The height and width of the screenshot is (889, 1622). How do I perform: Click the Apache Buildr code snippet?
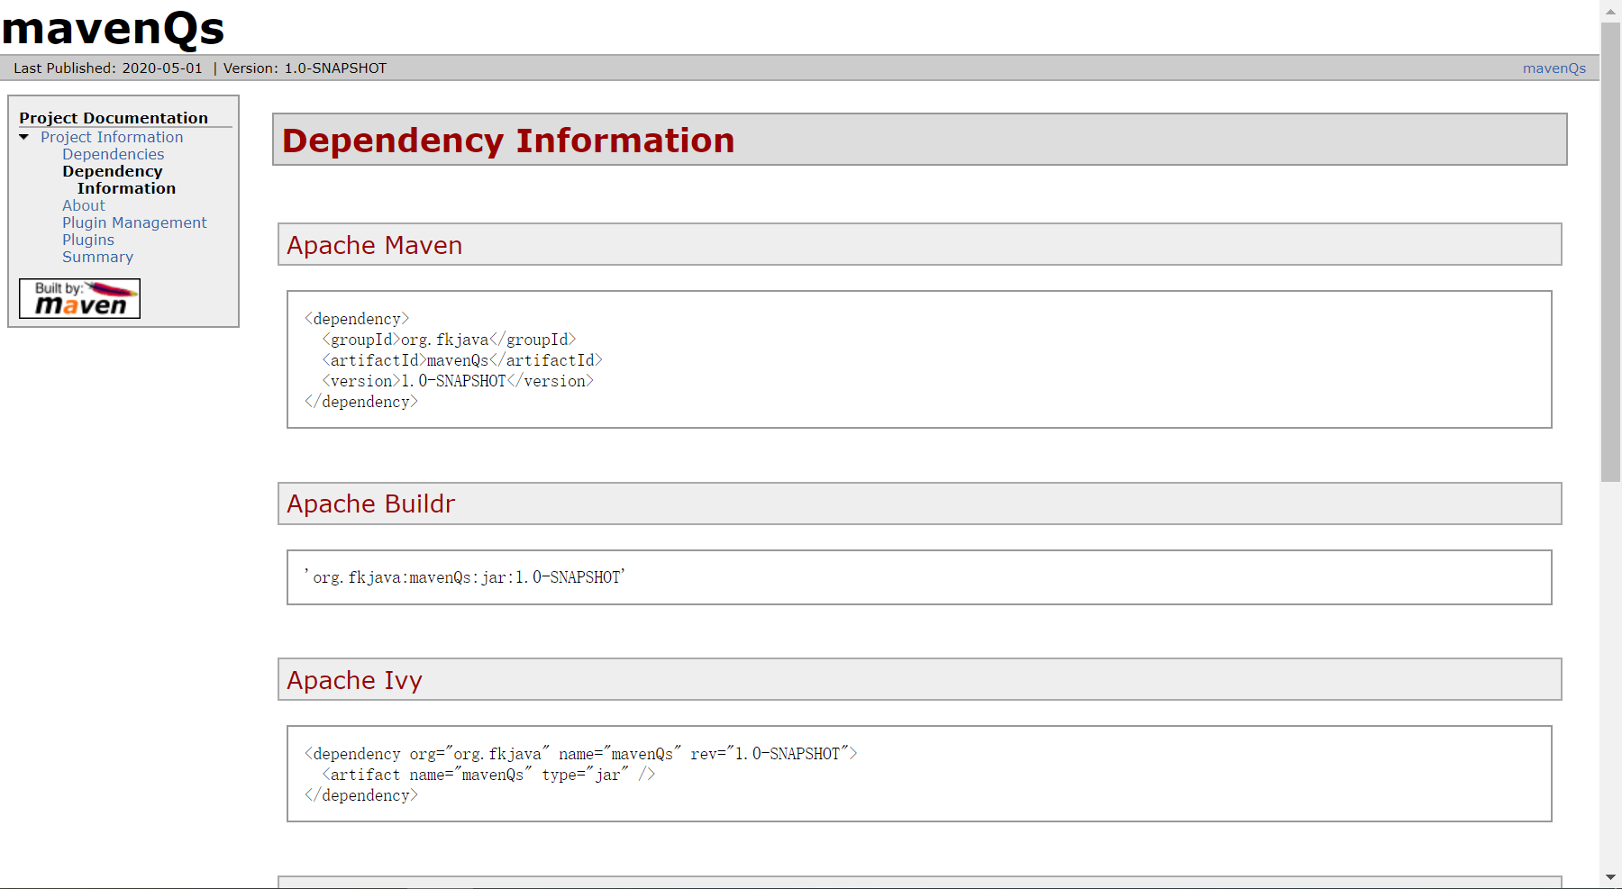tap(918, 577)
